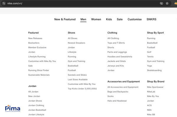Open NBA under Shop By Brand

tap(149, 110)
